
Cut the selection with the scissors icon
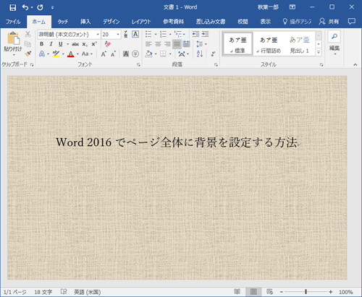coord(28,35)
